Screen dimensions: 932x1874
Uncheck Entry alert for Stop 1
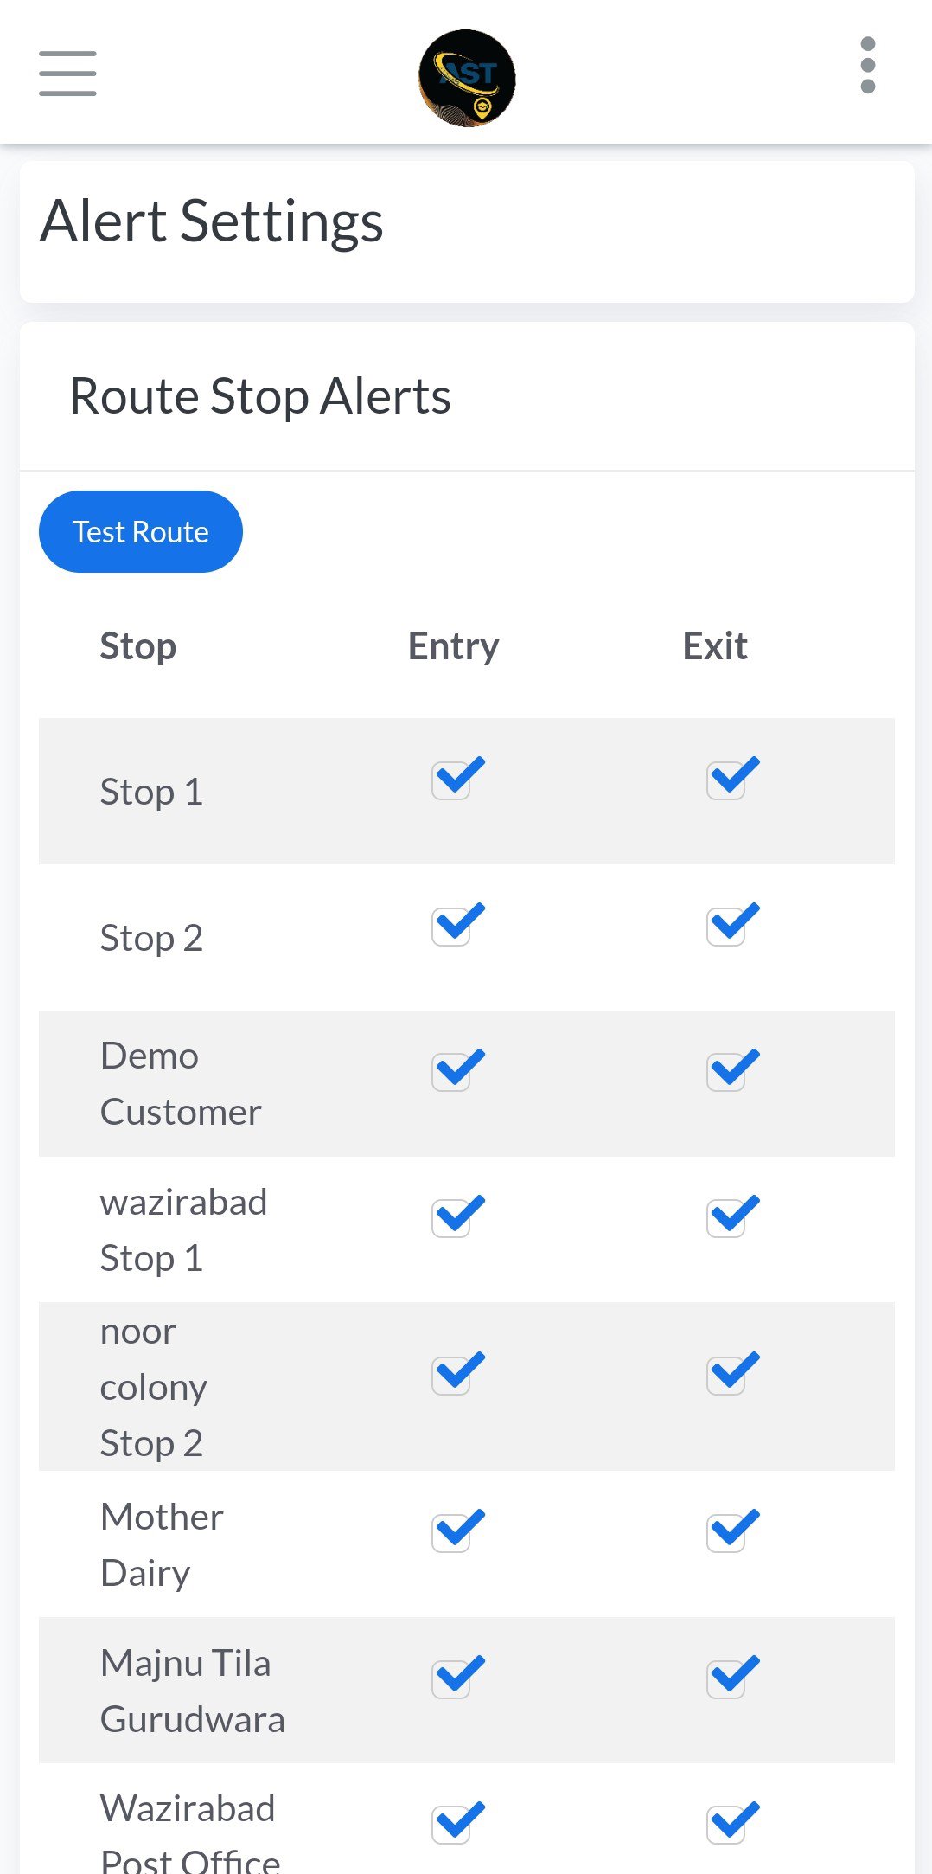pyautogui.click(x=452, y=780)
